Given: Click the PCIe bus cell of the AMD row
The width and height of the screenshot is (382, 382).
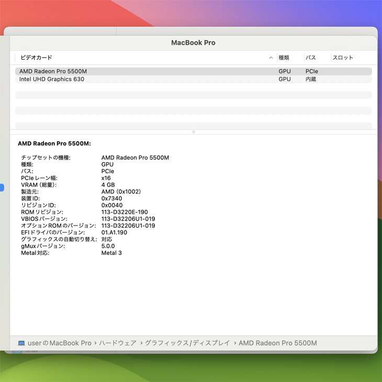Looking at the screenshot, I should click(x=312, y=71).
